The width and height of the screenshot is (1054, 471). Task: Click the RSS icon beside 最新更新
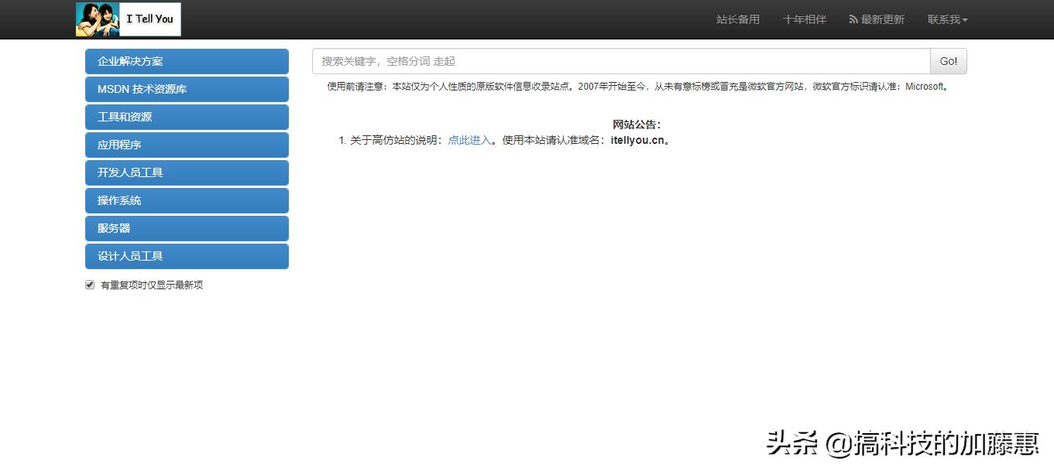point(852,19)
